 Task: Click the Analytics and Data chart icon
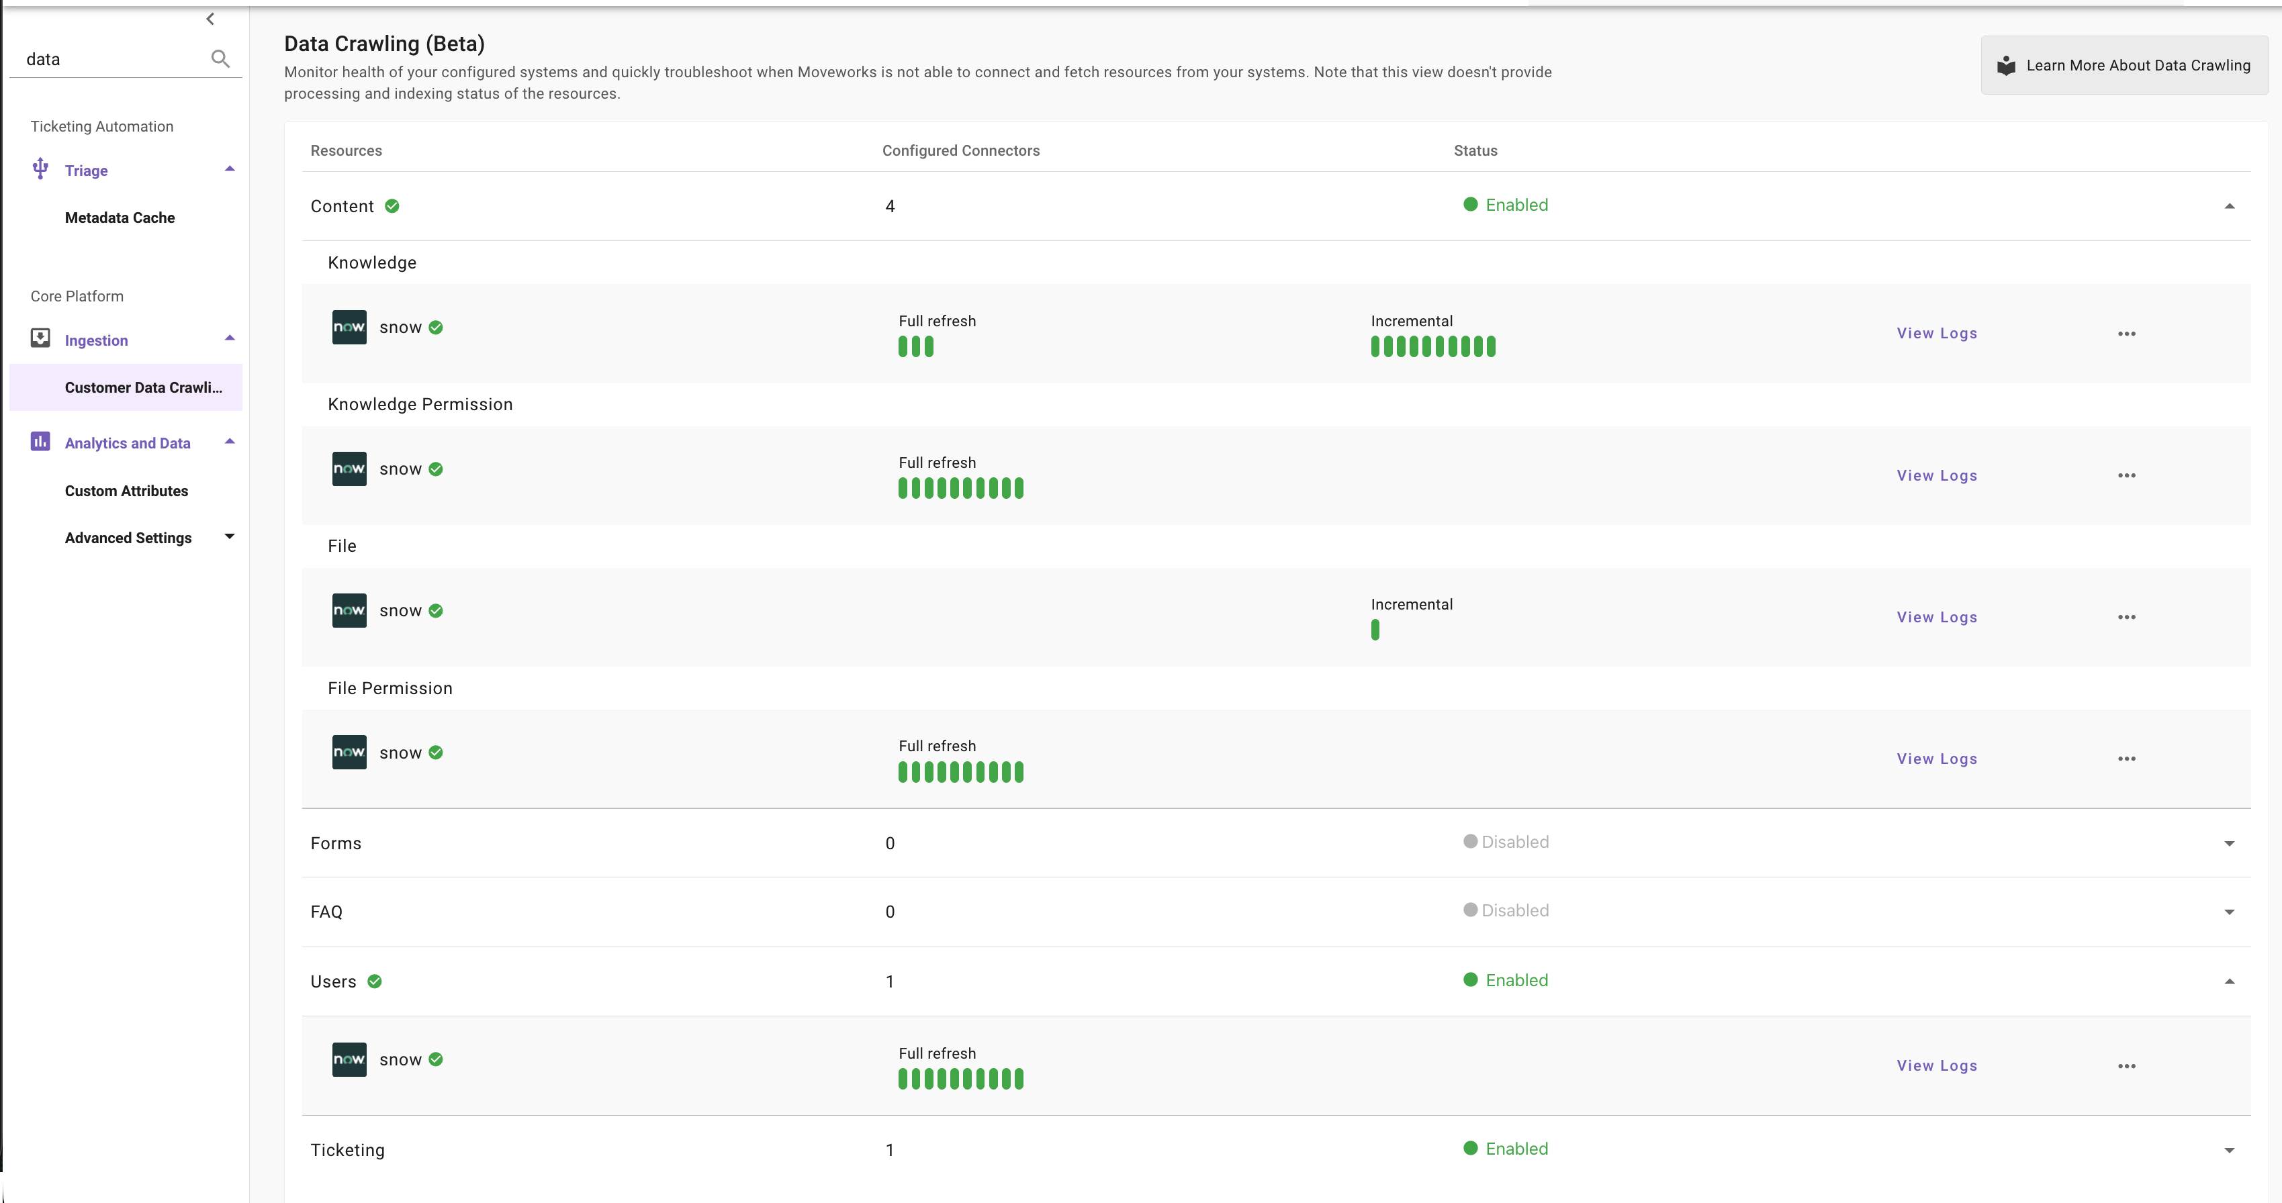point(40,441)
